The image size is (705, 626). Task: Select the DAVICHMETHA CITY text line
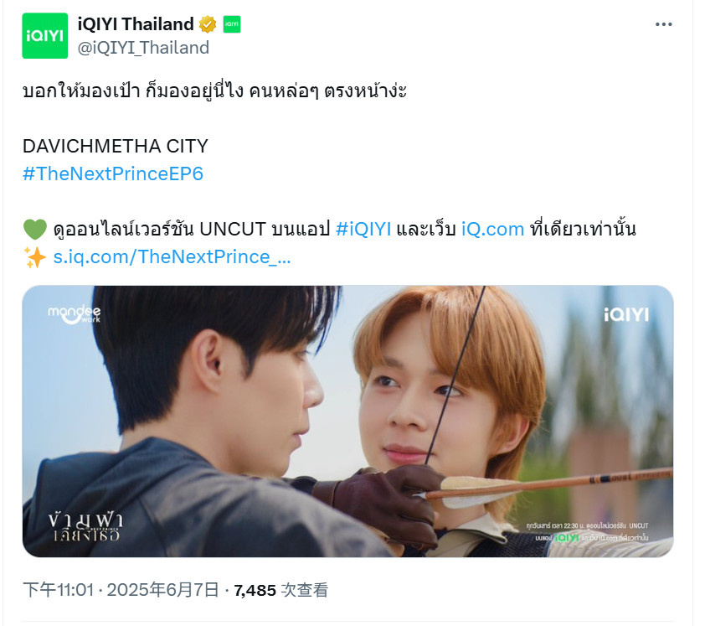(x=116, y=147)
